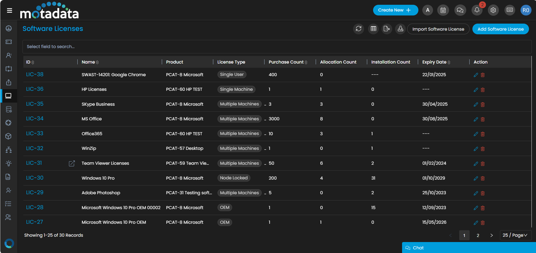This screenshot has height=253, width=536.
Task: Open the Chat panel bar
Action: 469,248
